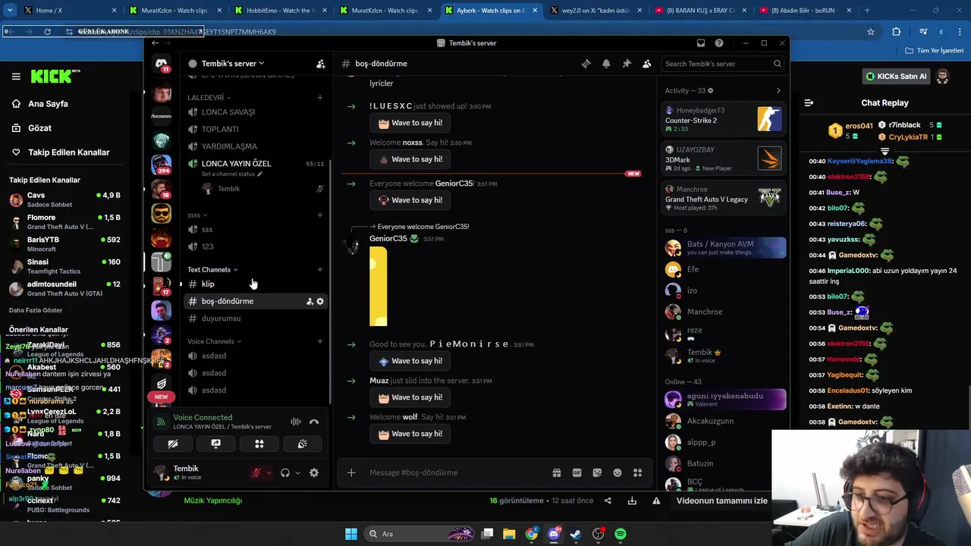Disconnect from voice with hang-up icon
Viewport: 971px width, 546px height.
[x=314, y=422]
